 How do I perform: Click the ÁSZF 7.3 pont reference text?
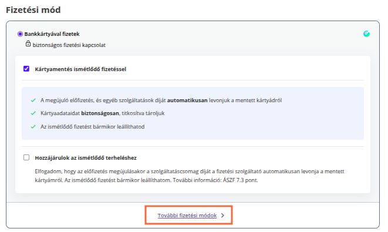coord(240,180)
